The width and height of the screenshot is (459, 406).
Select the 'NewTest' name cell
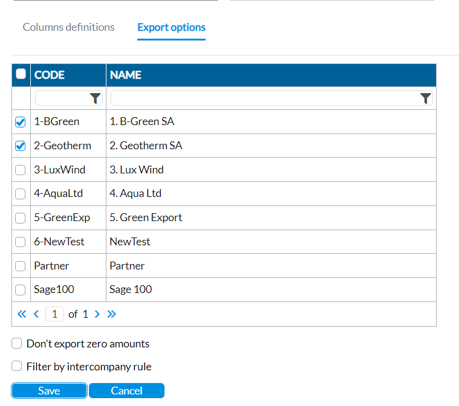coord(271,242)
